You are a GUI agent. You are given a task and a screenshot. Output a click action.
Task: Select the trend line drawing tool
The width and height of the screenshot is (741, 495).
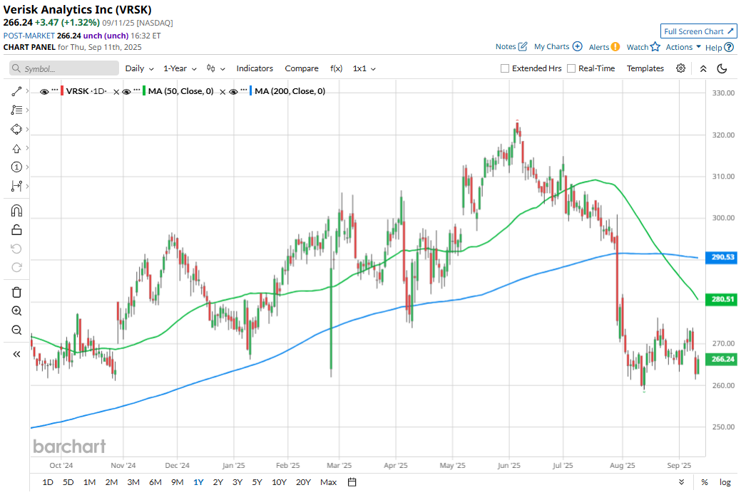[x=16, y=92]
